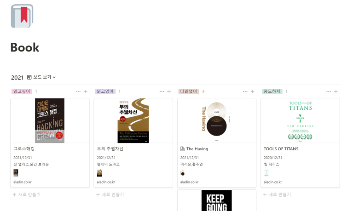Follow the aladin.co.kr link in TOOLS OF TITANS card
The image size is (342, 211).
point(272,182)
